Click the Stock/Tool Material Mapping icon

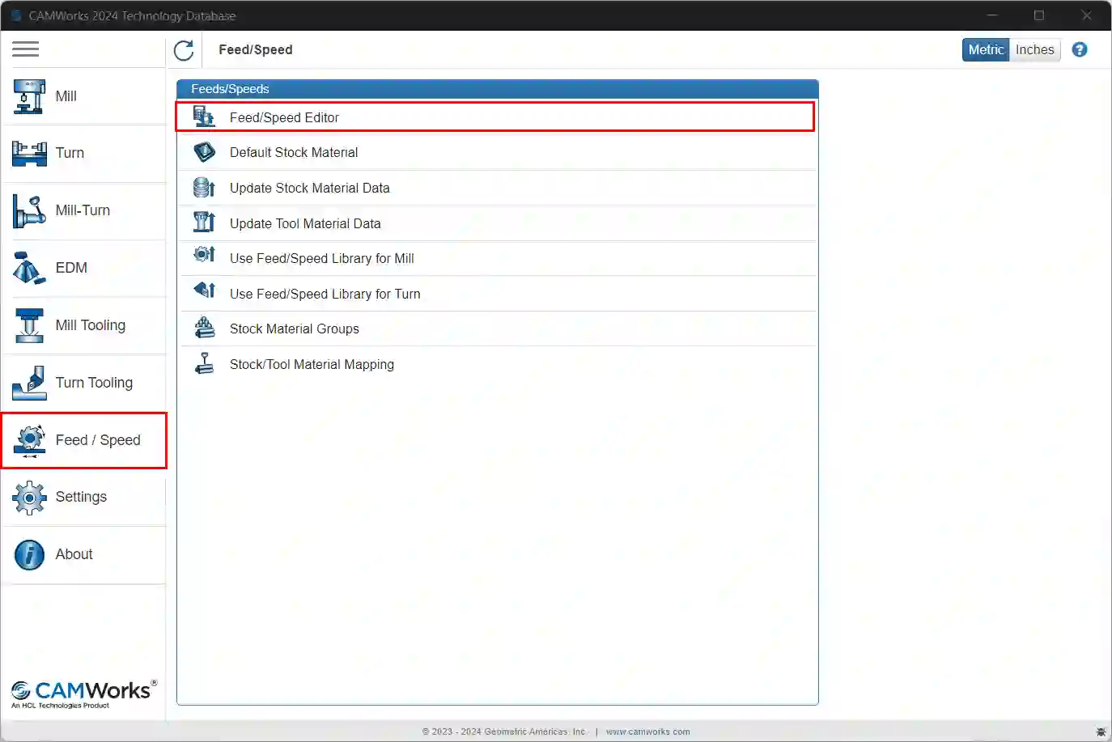(x=205, y=363)
